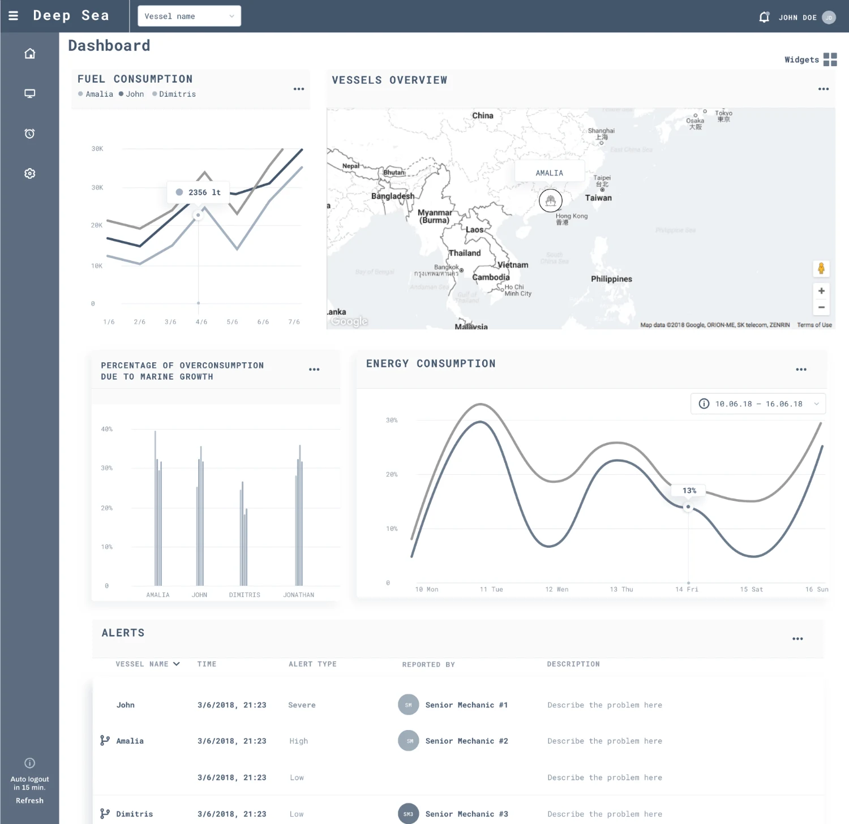This screenshot has height=824, width=849.
Task: Click the Amalia bar group in overconsumption chart
Action: (x=158, y=508)
